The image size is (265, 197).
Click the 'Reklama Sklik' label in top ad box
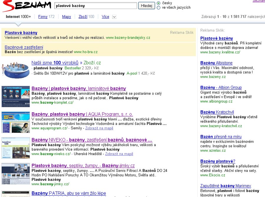pyautogui.click(x=182, y=32)
